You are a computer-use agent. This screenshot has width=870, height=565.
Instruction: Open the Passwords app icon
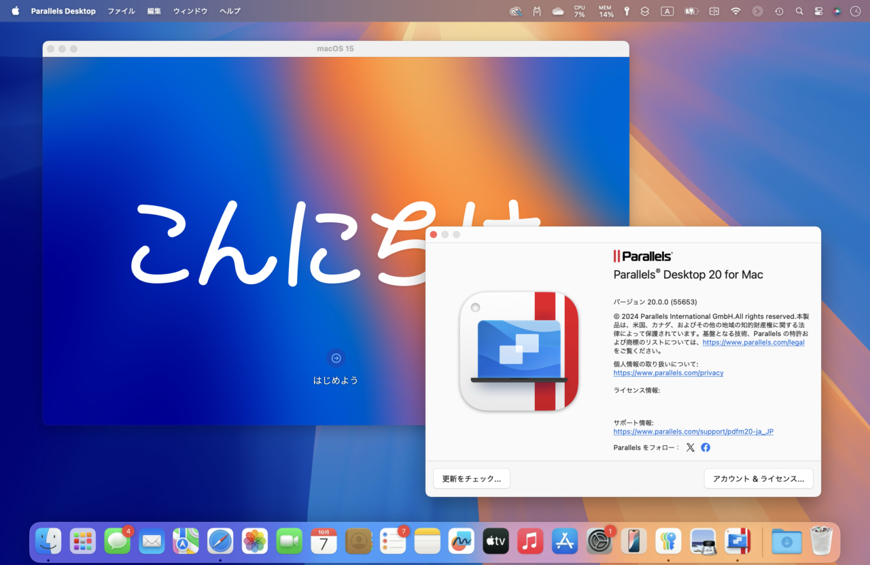pos(668,541)
